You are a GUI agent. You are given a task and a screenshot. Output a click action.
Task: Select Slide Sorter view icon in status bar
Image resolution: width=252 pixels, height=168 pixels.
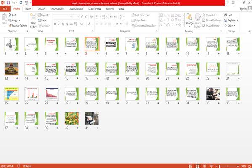(x=197, y=166)
